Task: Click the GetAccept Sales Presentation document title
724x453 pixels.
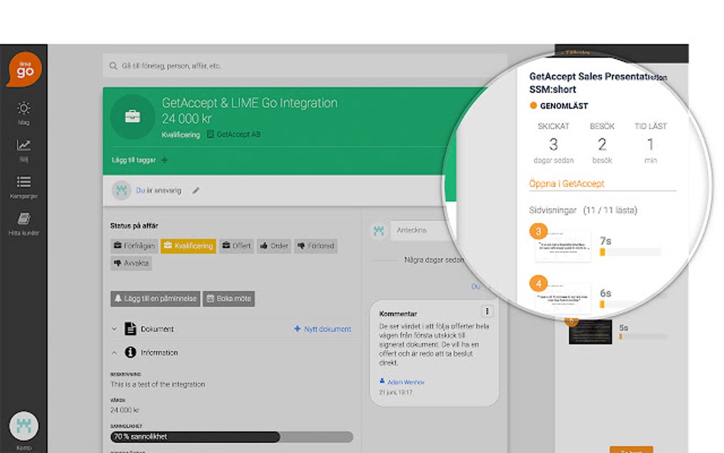Action: (x=598, y=82)
